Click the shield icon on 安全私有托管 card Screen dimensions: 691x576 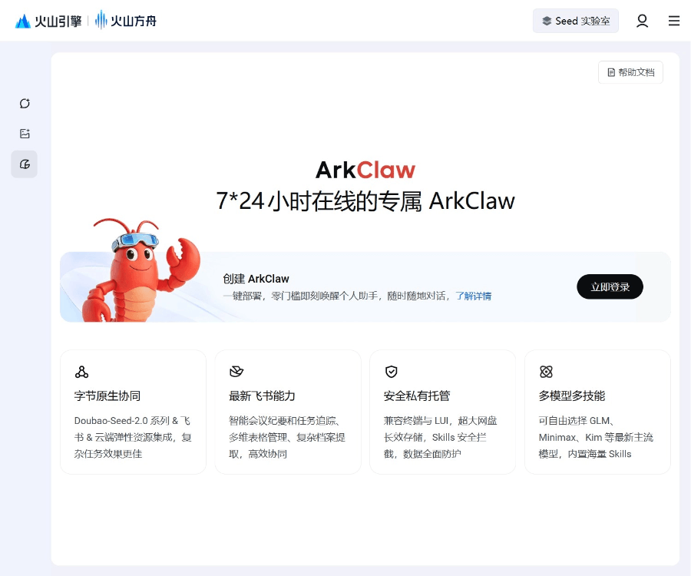392,372
